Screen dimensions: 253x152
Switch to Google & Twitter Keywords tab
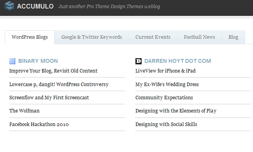[92, 37]
